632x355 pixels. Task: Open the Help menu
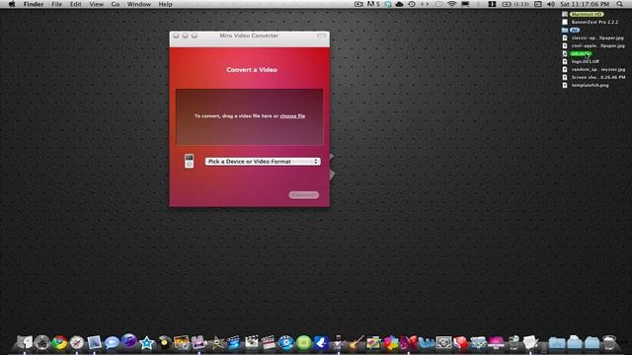[x=165, y=4]
